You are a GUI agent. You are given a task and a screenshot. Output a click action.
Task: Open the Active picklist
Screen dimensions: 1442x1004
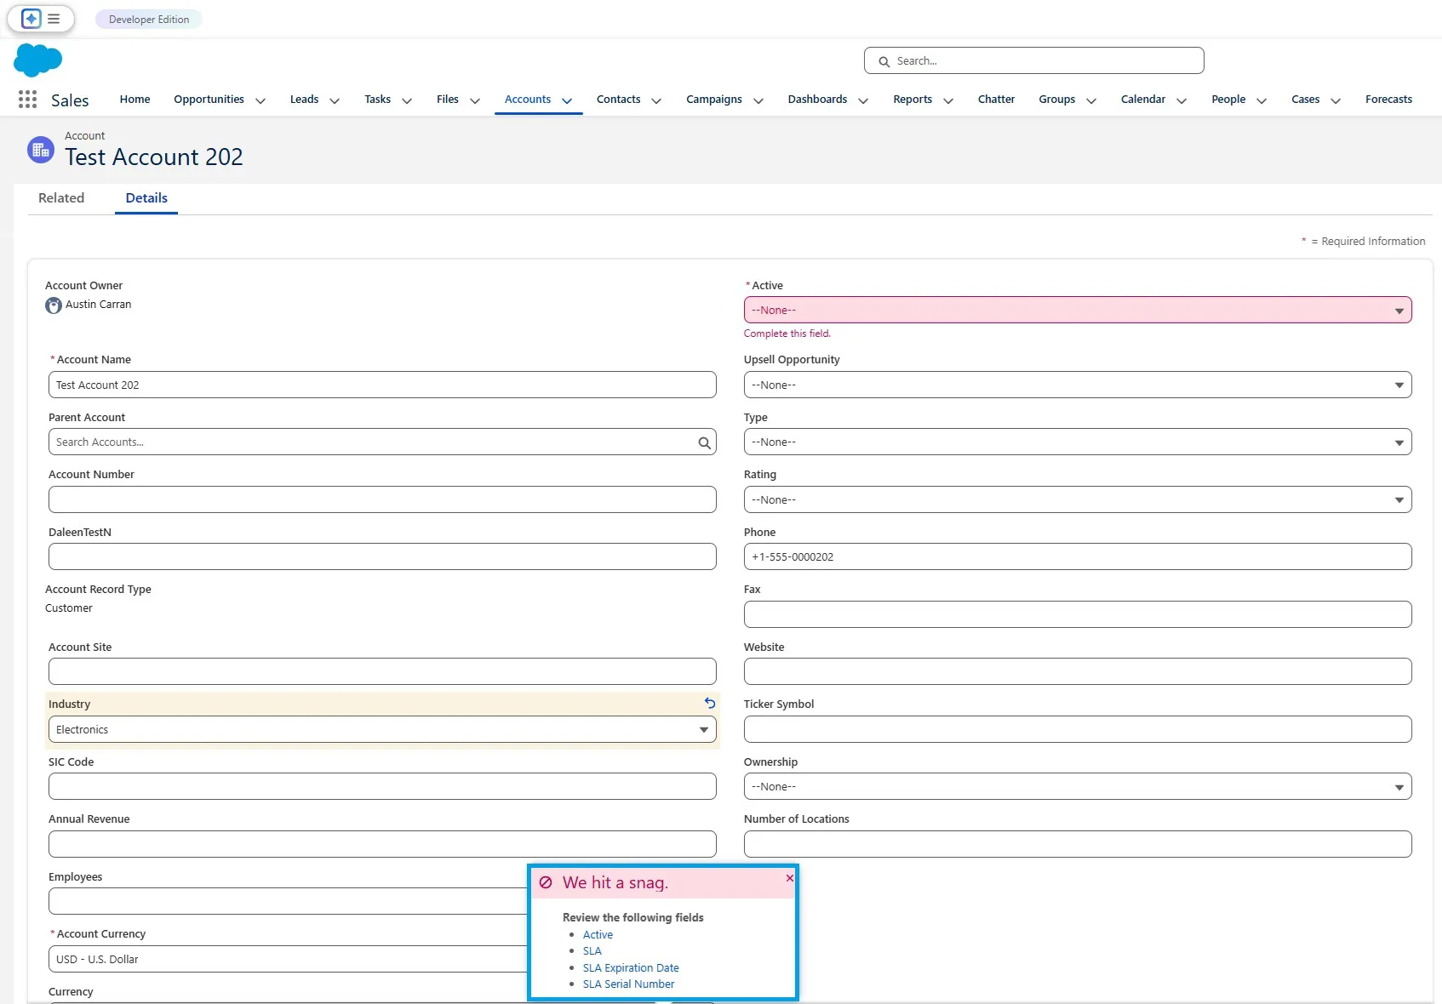click(1078, 310)
